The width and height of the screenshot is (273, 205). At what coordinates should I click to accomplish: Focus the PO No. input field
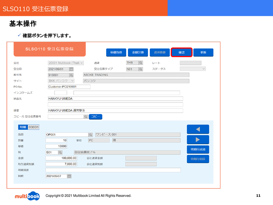(x=69, y=87)
